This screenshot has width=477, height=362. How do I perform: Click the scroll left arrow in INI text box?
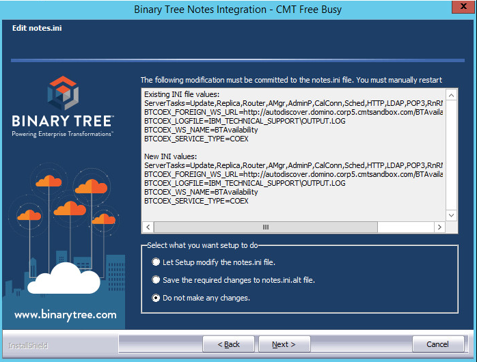pyautogui.click(x=148, y=227)
